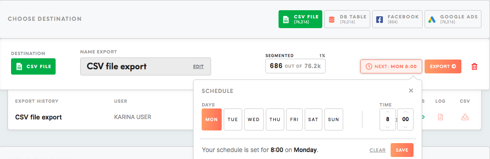Image resolution: width=490 pixels, height=159 pixels.
Task: Toggle MON day off
Action: 211,119
